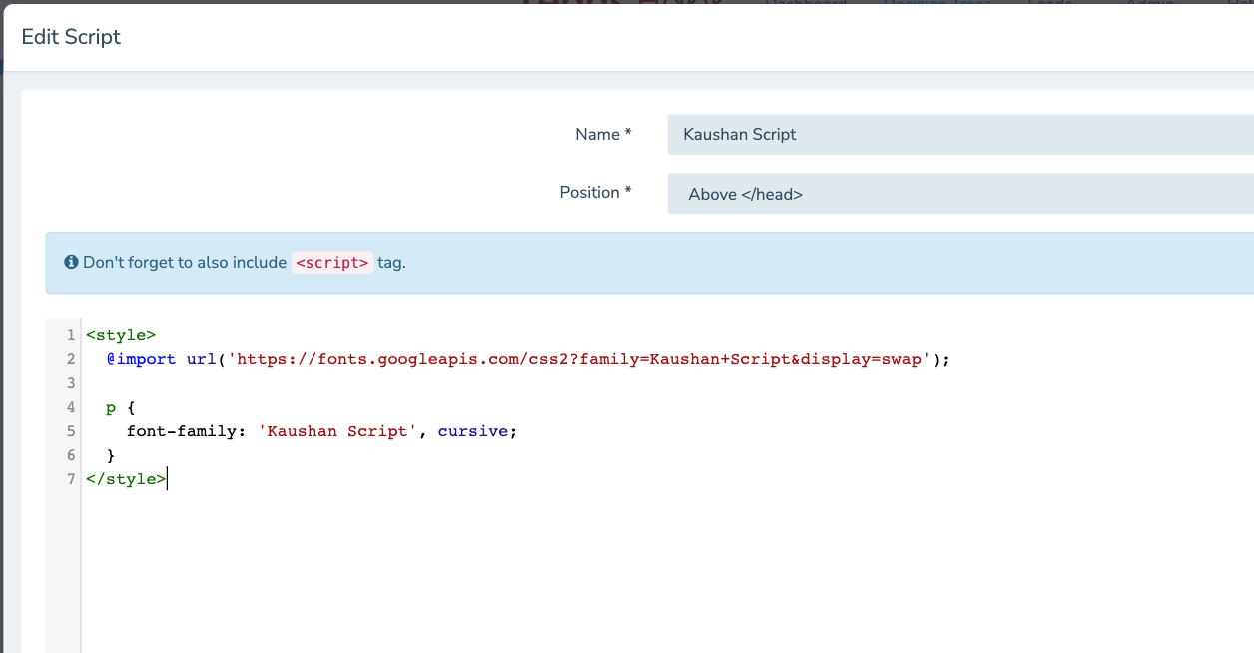Image resolution: width=1254 pixels, height=653 pixels.
Task: Click the info icon in the blue notice
Action: pyautogui.click(x=71, y=263)
